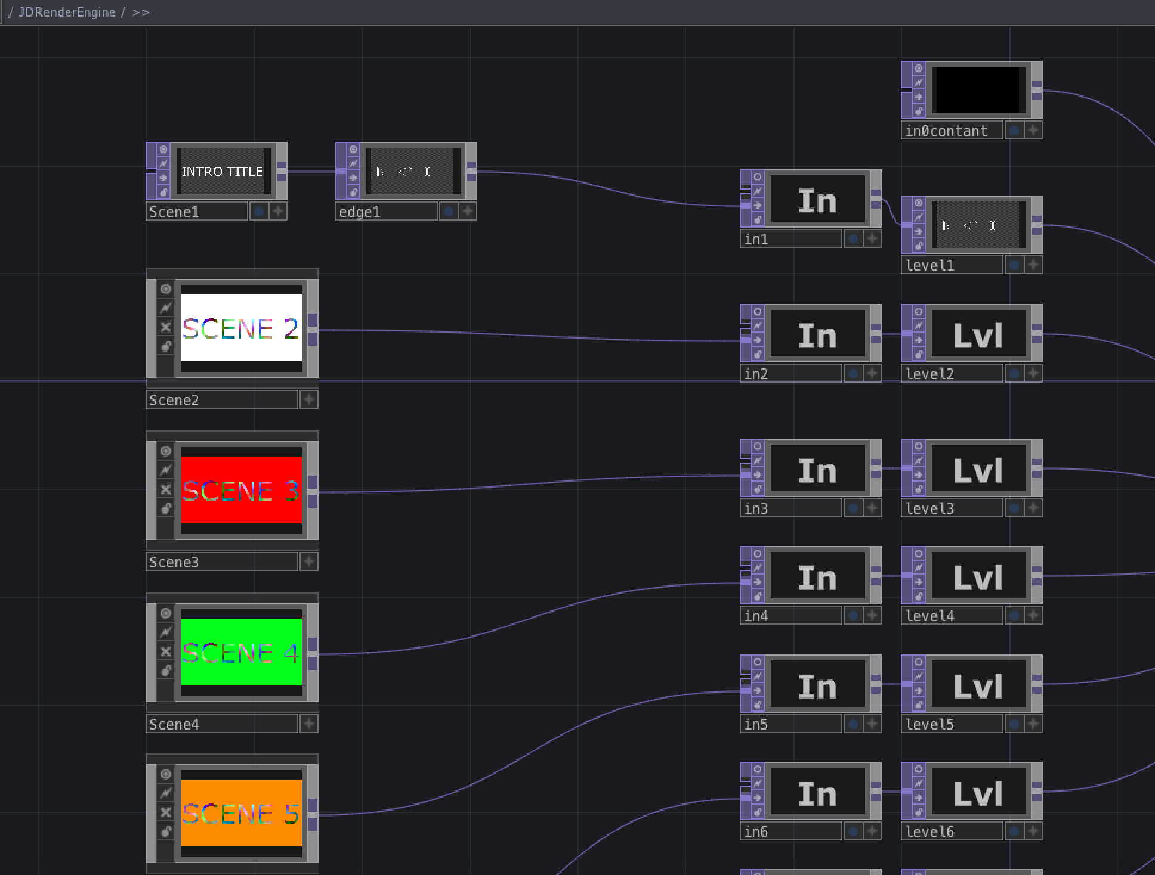Expand plus button beside level6 label
The image size is (1155, 875).
coord(1033,831)
